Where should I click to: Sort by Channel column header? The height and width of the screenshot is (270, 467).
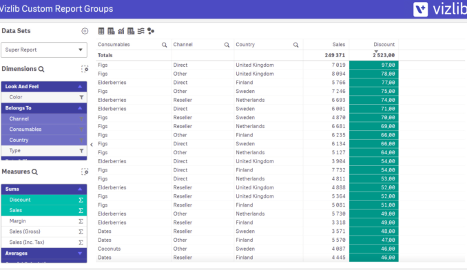(183, 45)
